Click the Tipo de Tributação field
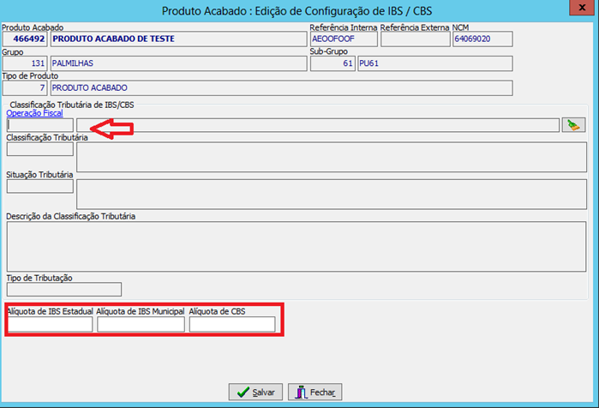Image resolution: width=599 pixels, height=408 pixels. 64,290
